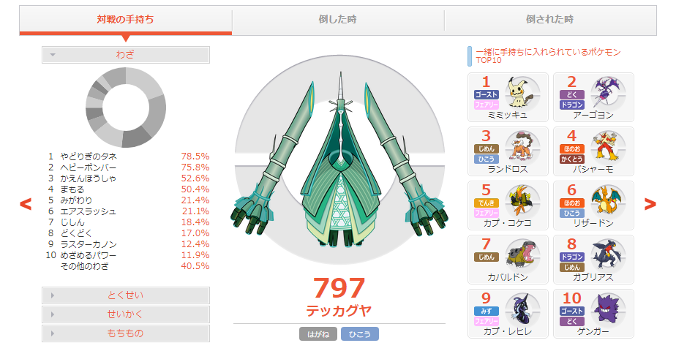Open the バシャーモ teammate card
The height and width of the screenshot is (362, 676).
593,151
